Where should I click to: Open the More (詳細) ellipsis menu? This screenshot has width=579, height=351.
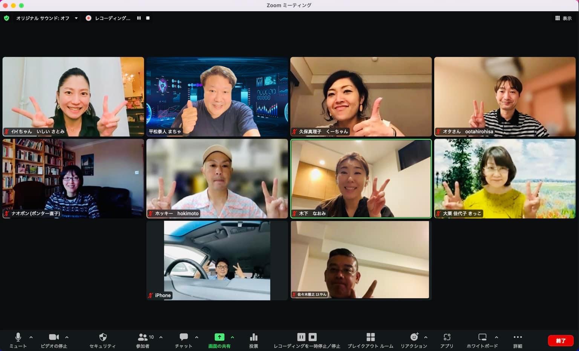click(518, 337)
